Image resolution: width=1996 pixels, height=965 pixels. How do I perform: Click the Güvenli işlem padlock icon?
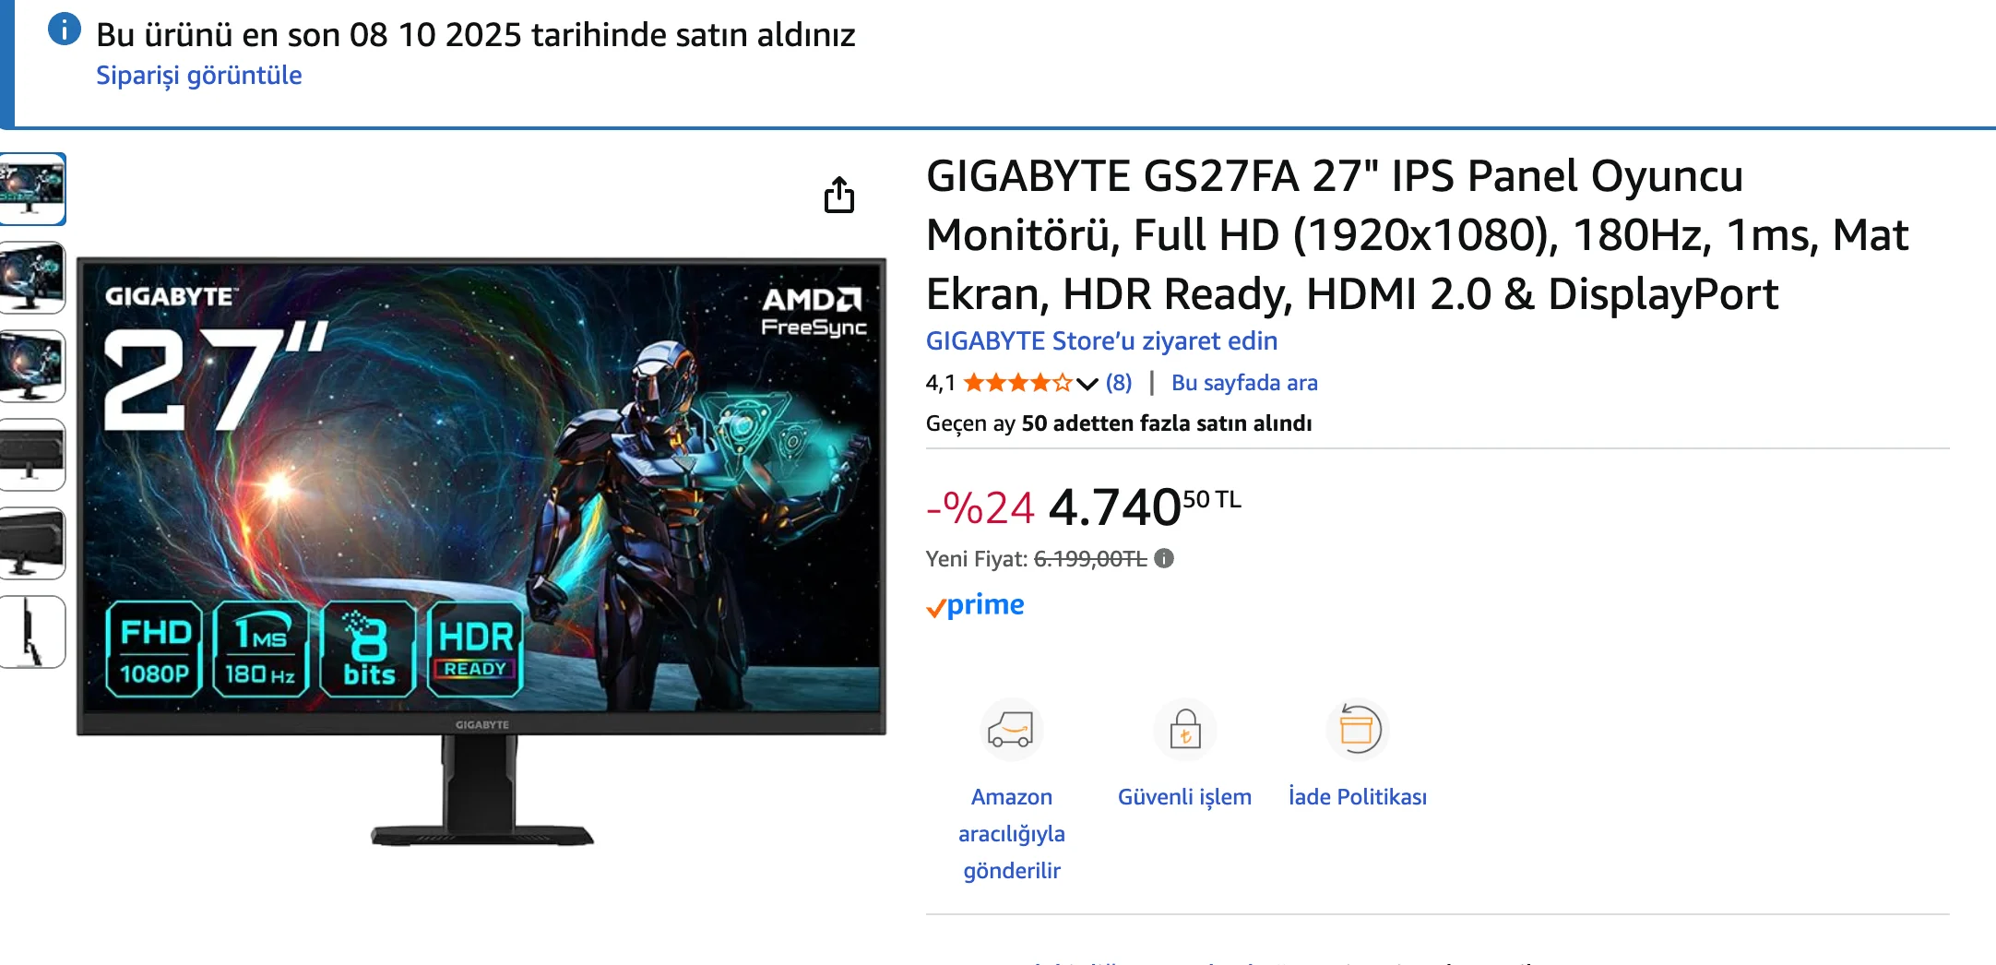point(1184,730)
